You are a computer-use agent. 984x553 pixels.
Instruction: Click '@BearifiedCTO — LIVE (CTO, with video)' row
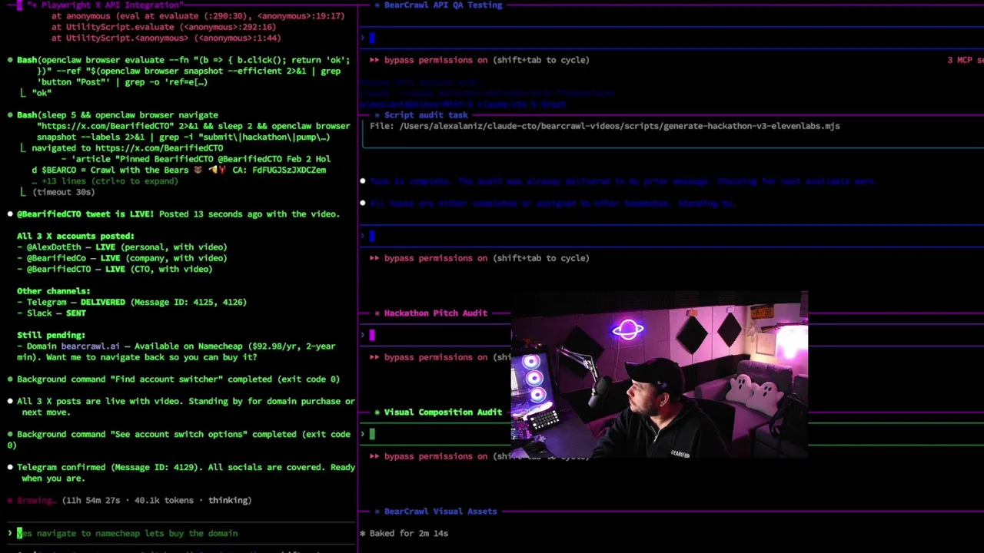point(115,270)
